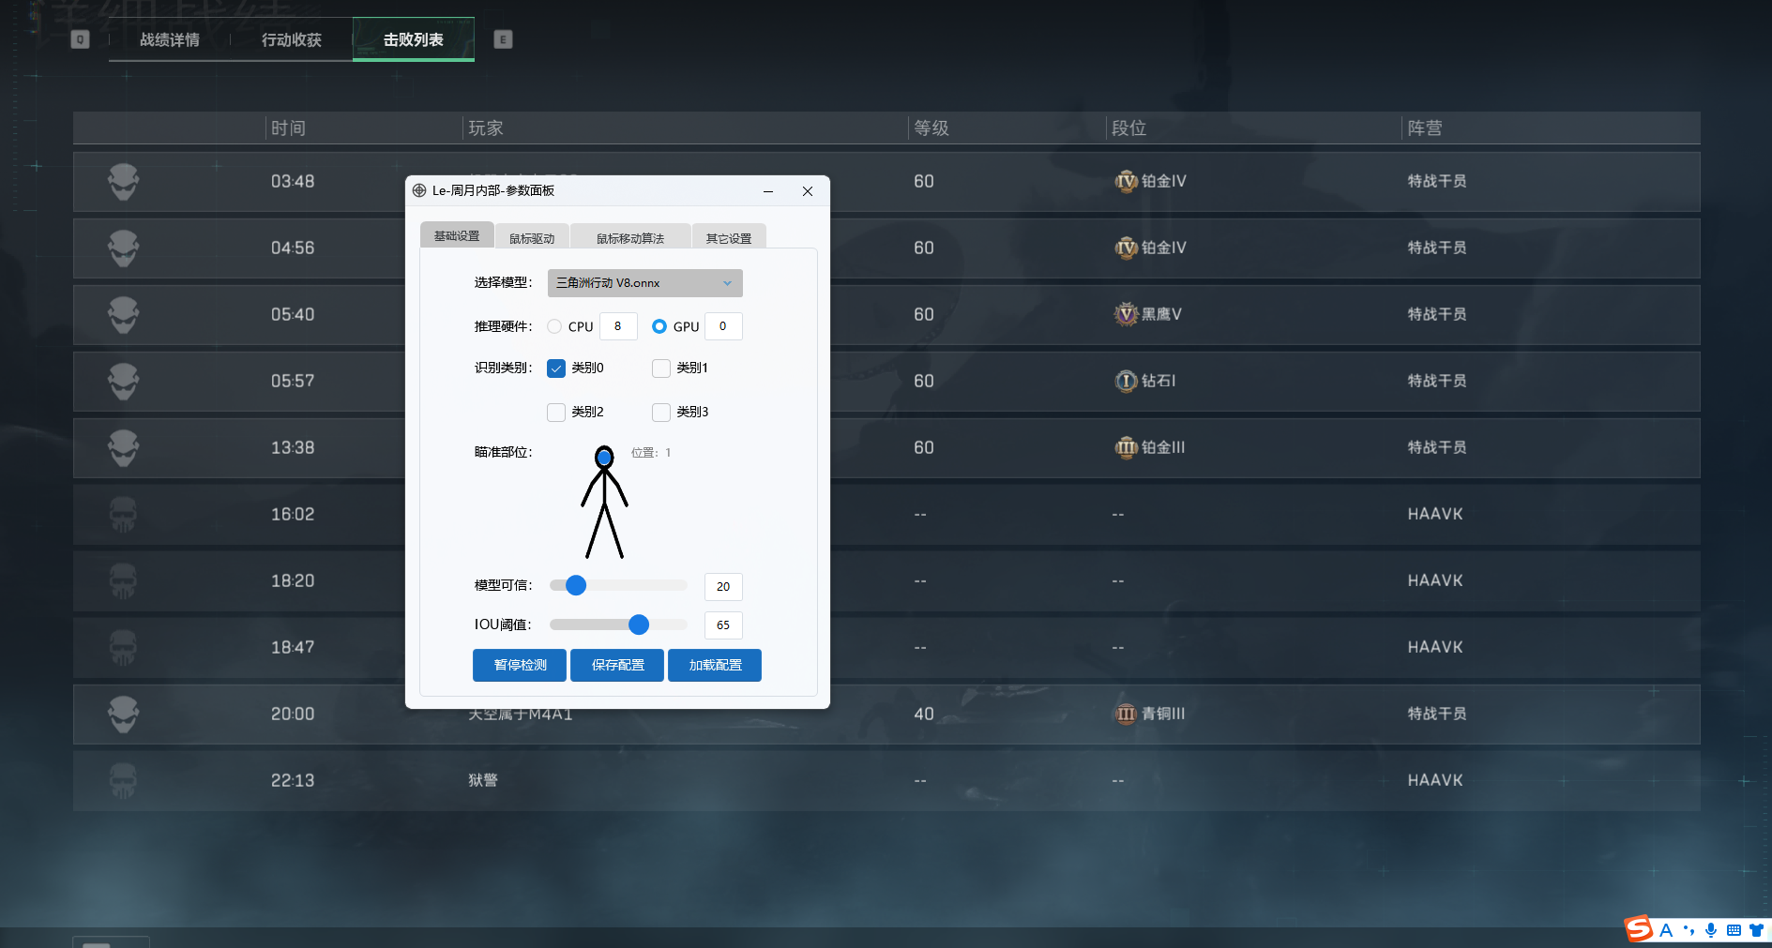Click the IOU阈值 slider handle
This screenshot has height=948, width=1772.
(x=639, y=624)
